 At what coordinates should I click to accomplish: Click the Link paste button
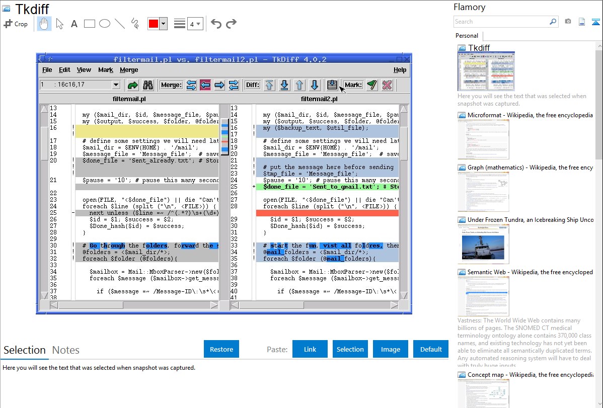310,349
